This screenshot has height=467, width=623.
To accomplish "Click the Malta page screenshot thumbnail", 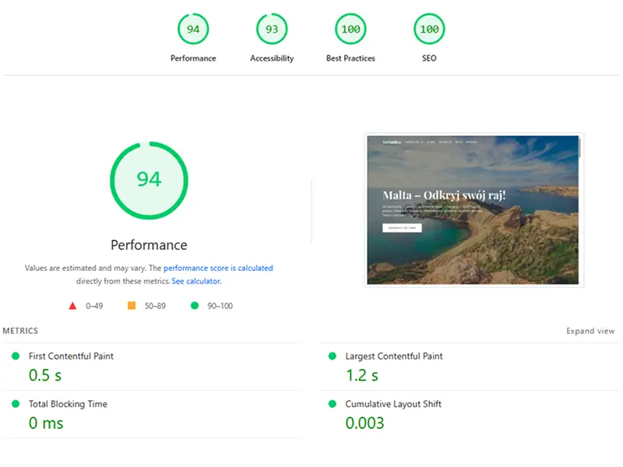I will (x=474, y=209).
